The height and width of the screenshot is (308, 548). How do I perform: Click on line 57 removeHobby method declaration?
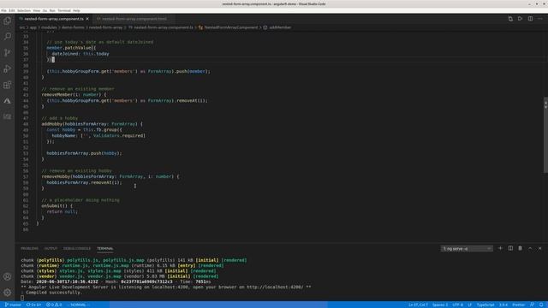tap(110, 177)
